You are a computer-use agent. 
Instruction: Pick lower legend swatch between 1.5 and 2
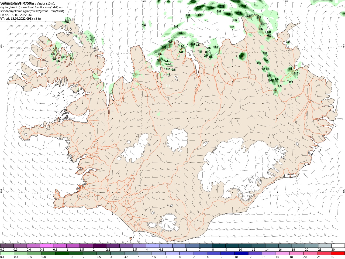coord(76,253)
